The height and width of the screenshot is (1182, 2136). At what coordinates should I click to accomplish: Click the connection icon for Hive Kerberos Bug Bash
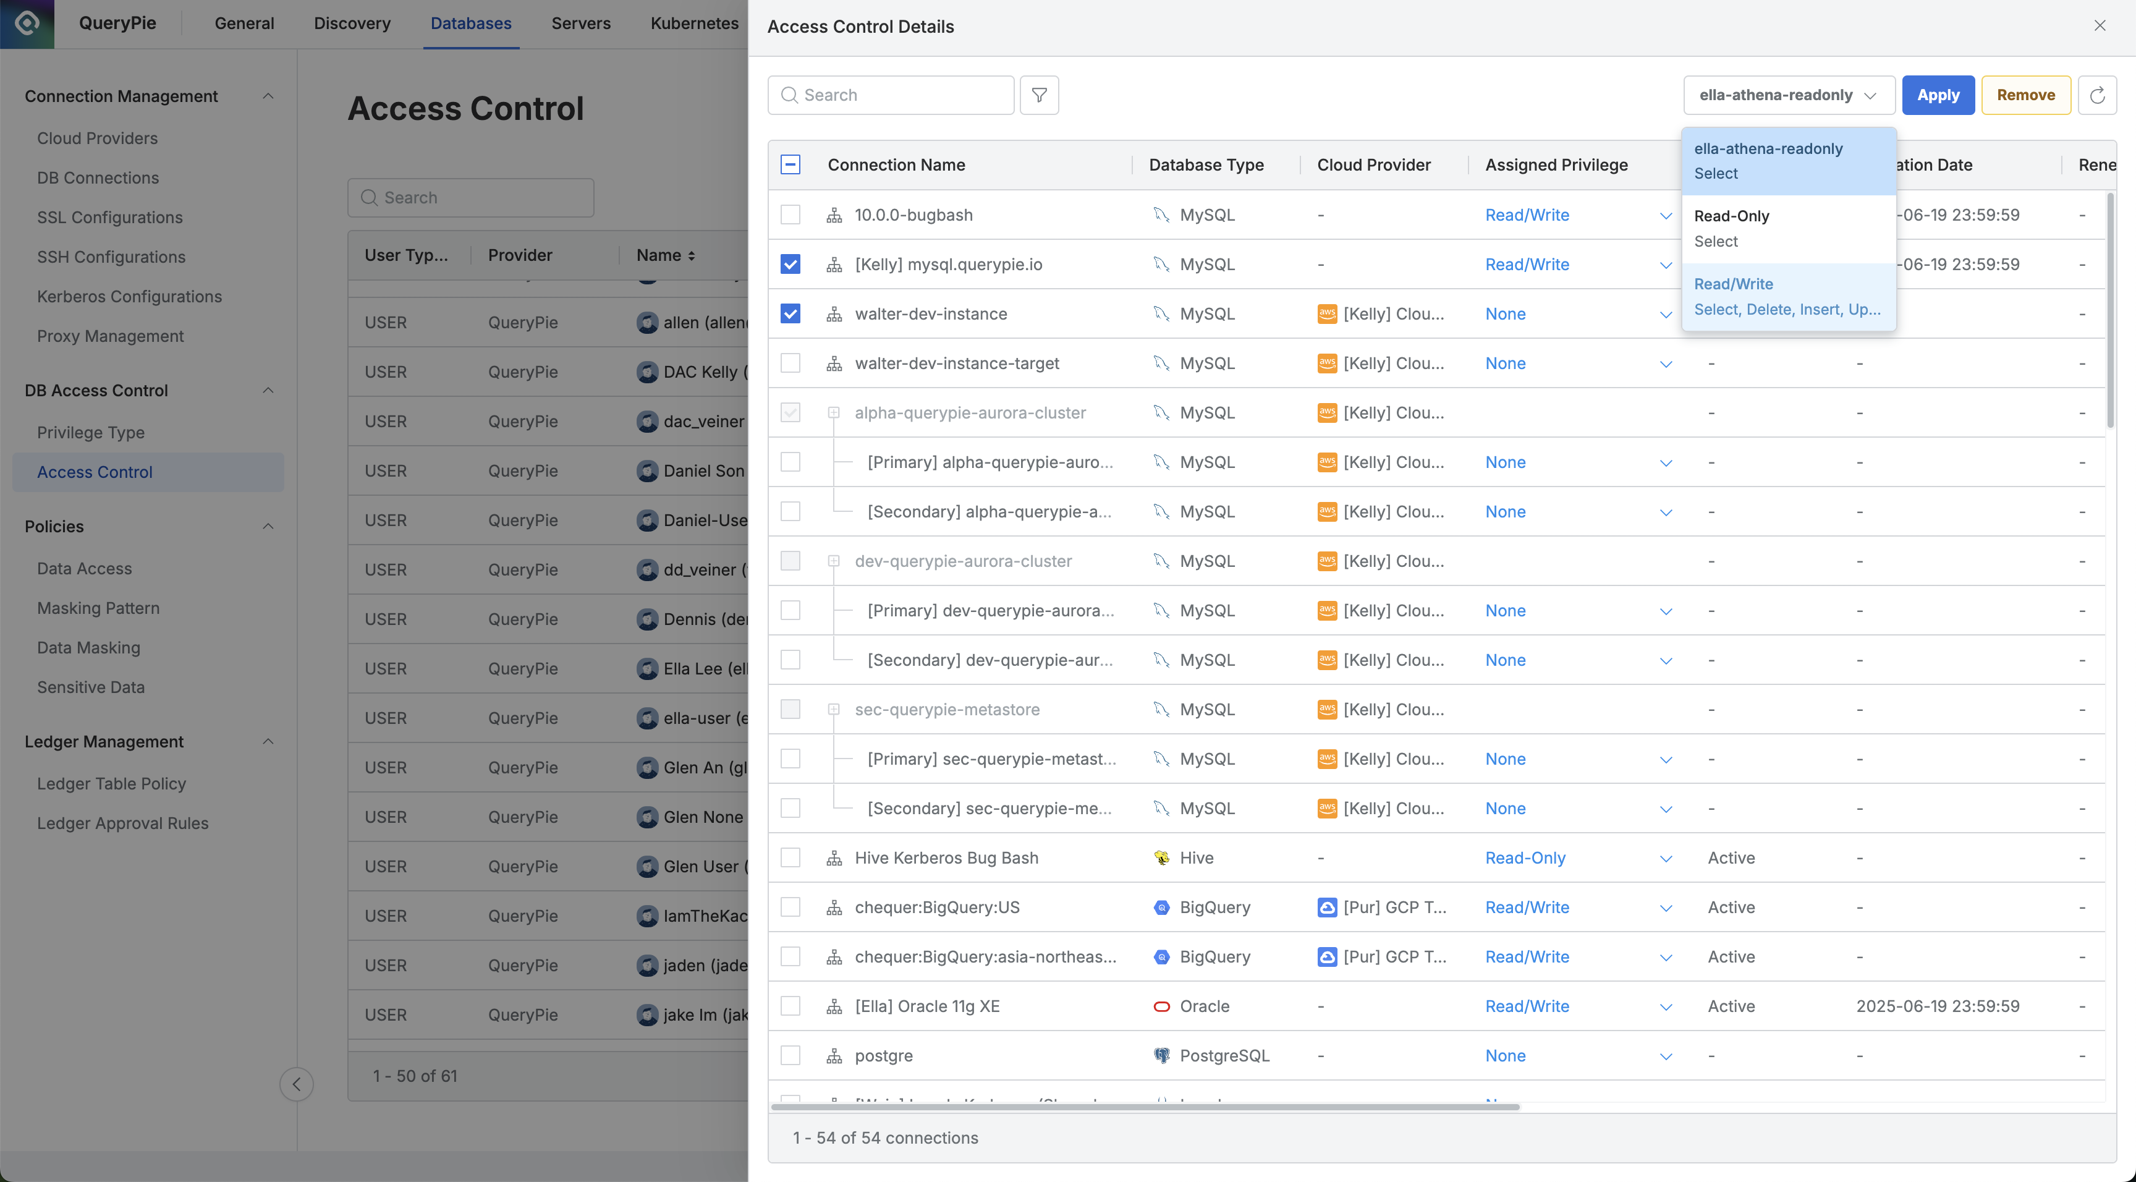coord(834,859)
